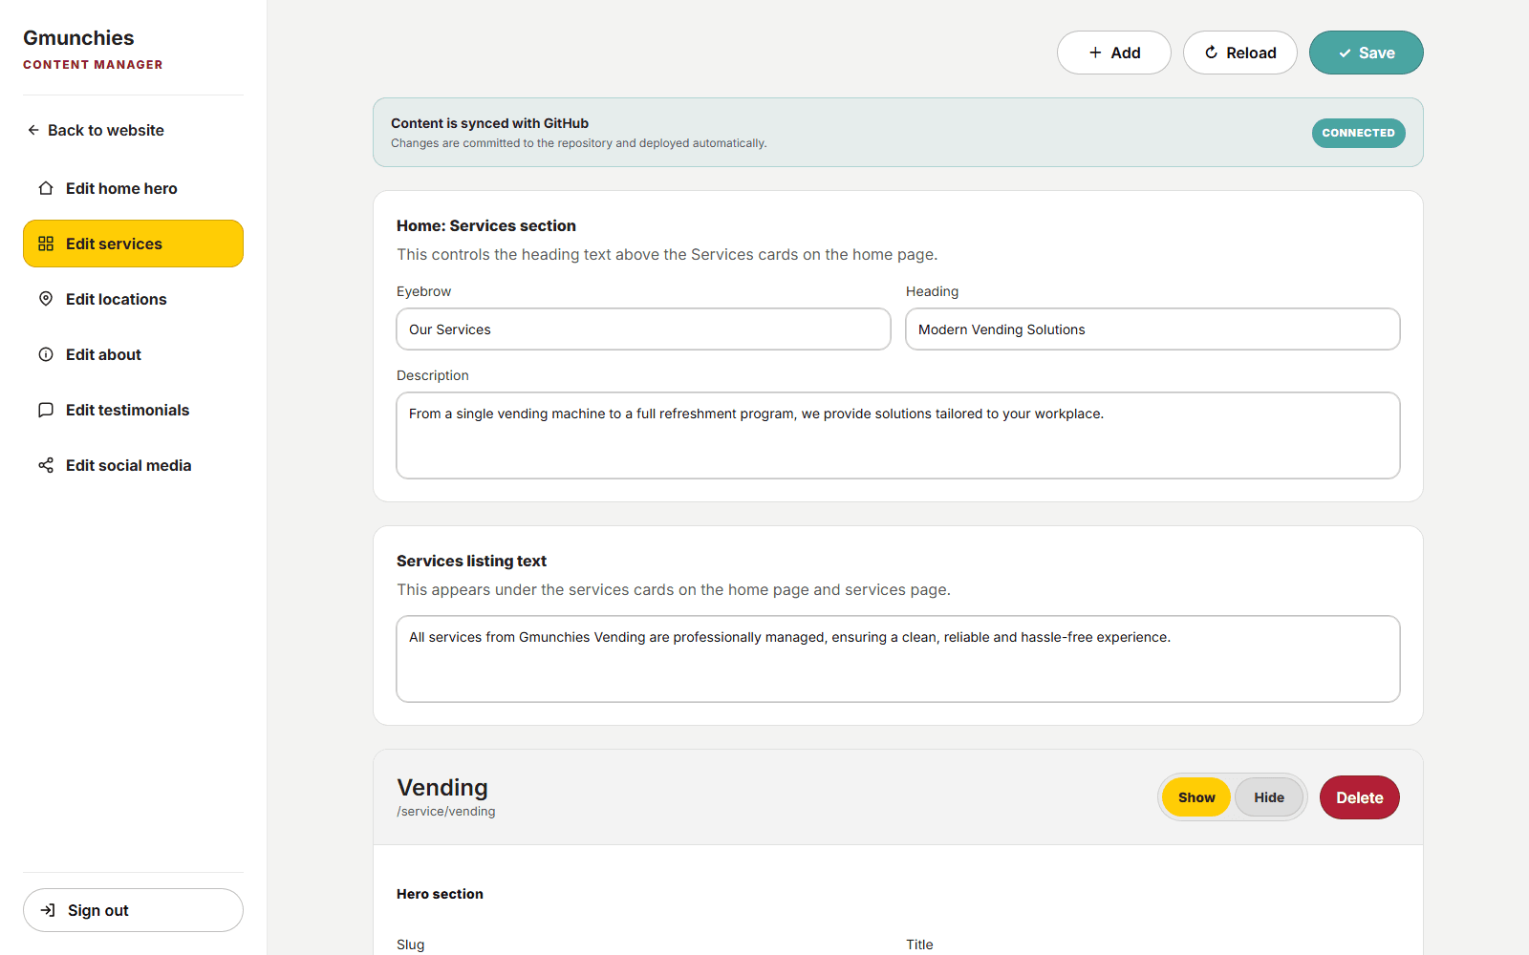The image size is (1529, 955).
Task: Click the plus icon in the Add button
Action: click(1095, 53)
